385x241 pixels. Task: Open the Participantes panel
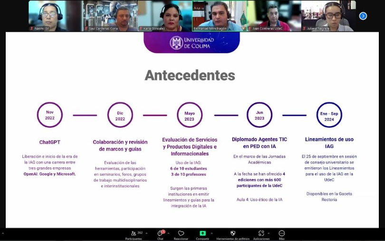pyautogui.click(x=134, y=233)
